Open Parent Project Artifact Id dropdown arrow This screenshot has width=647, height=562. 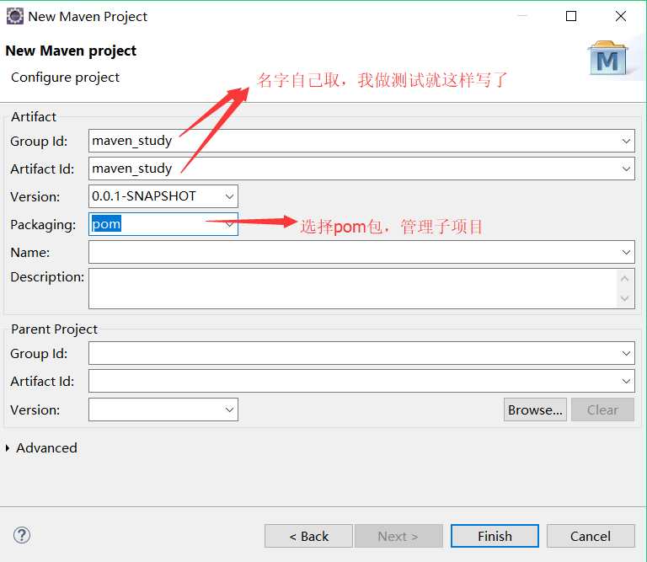click(x=626, y=381)
